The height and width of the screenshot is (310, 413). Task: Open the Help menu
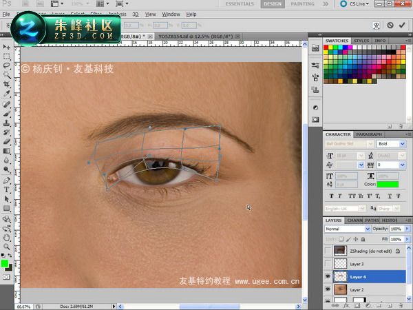click(x=191, y=14)
